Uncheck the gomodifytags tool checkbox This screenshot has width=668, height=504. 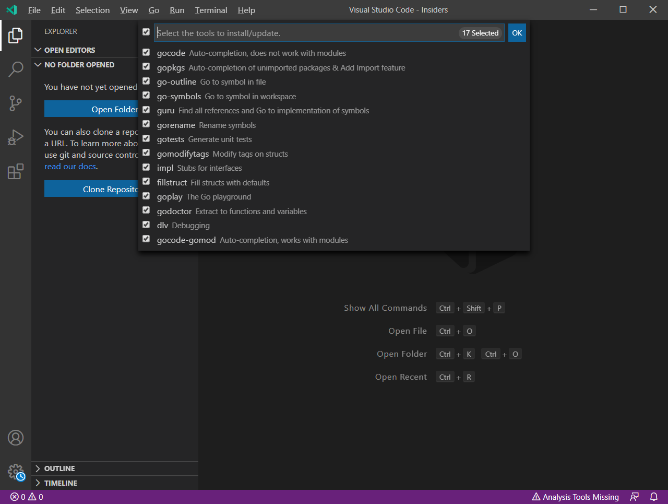146,153
